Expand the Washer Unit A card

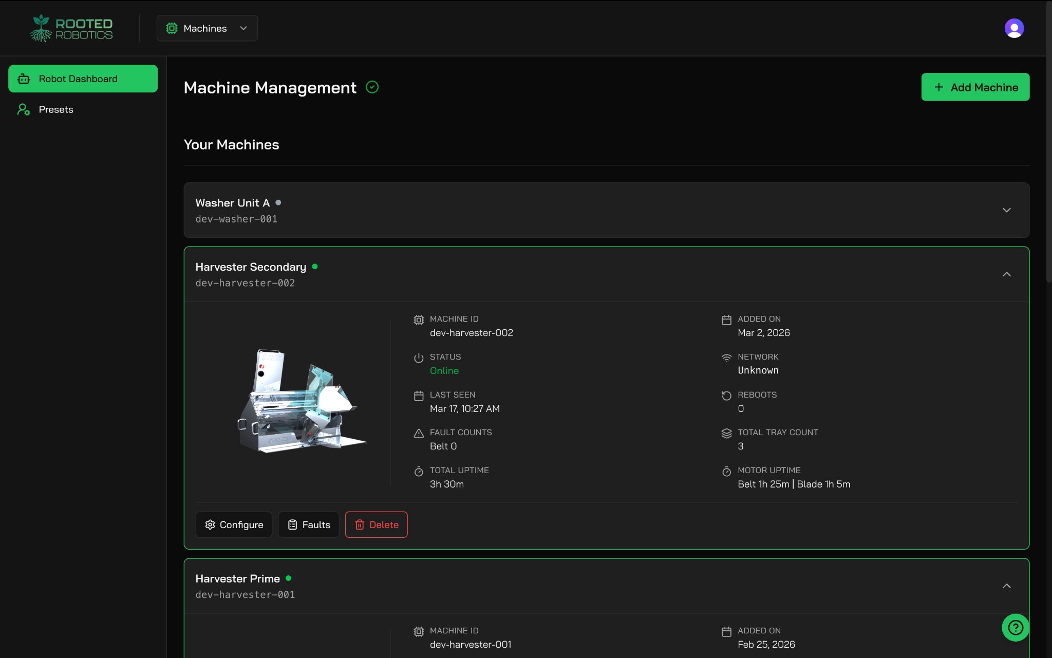click(x=1006, y=210)
